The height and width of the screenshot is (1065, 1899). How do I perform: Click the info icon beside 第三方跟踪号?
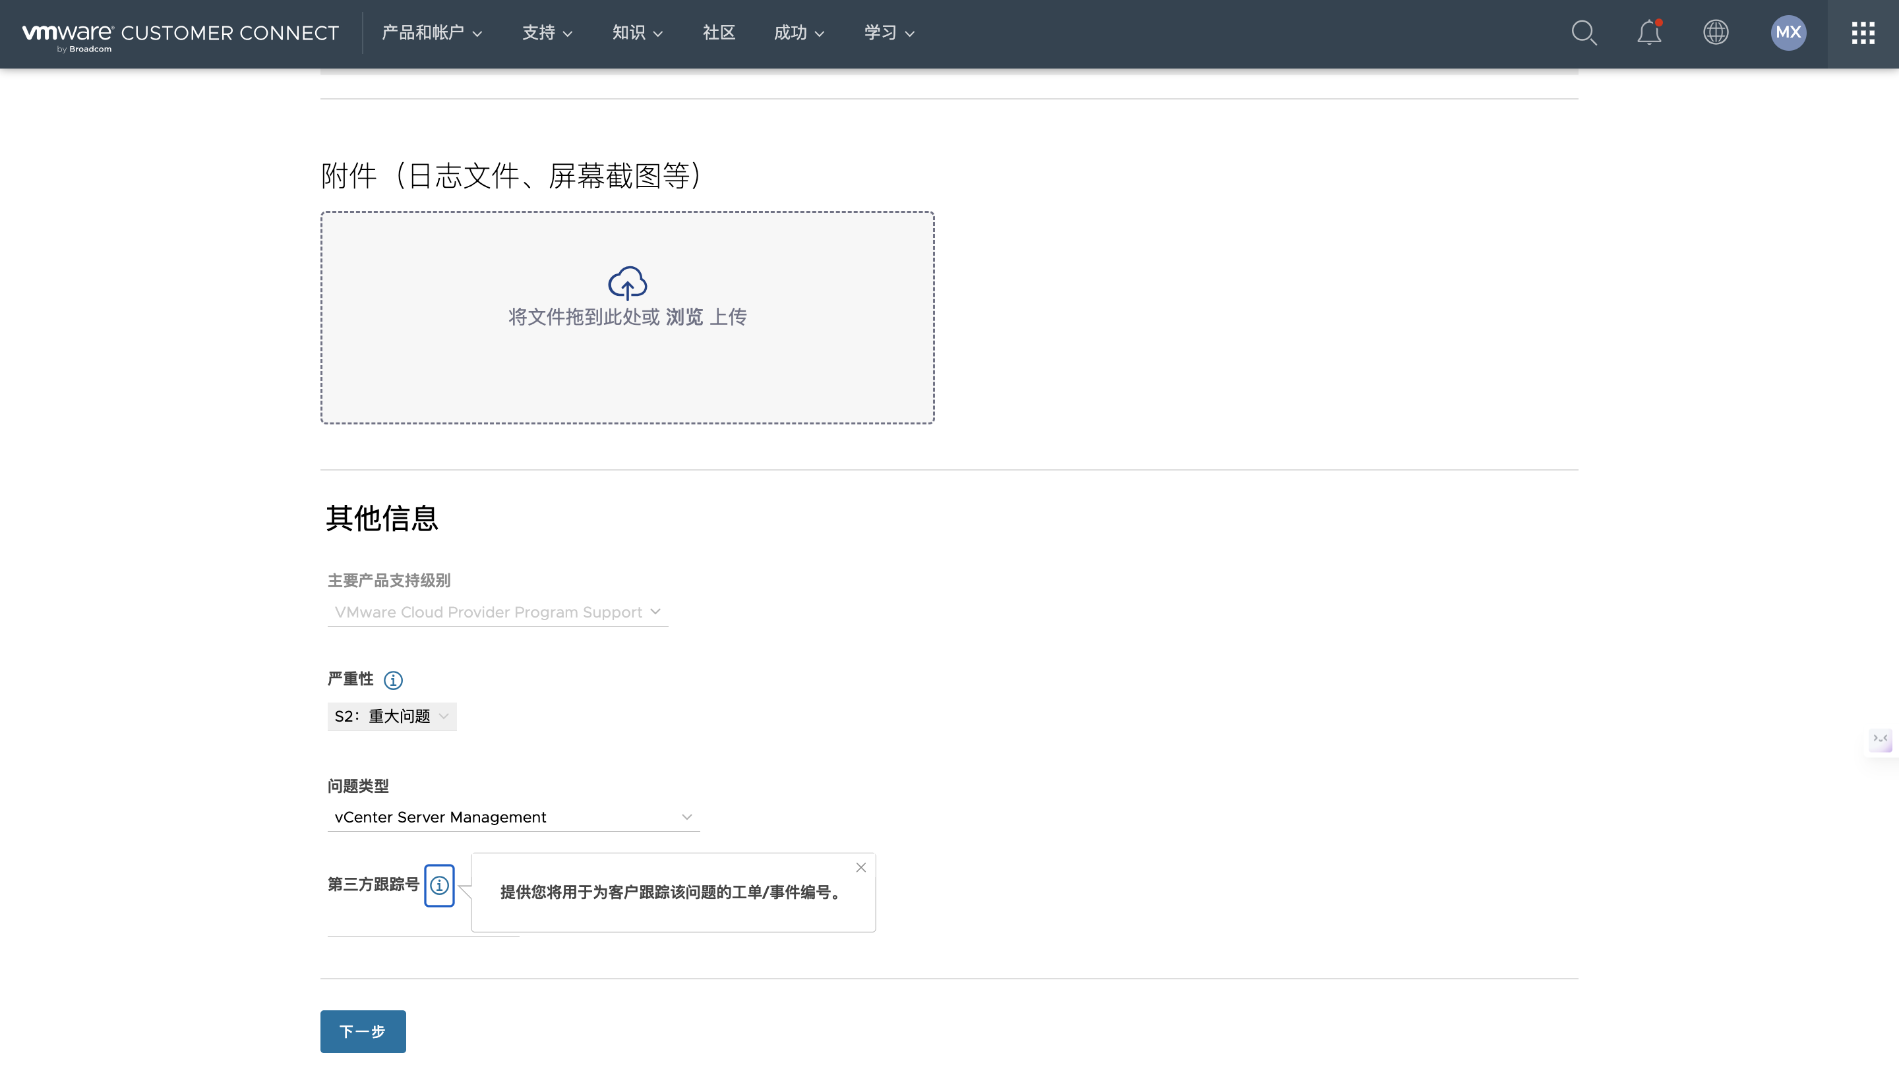[439, 885]
